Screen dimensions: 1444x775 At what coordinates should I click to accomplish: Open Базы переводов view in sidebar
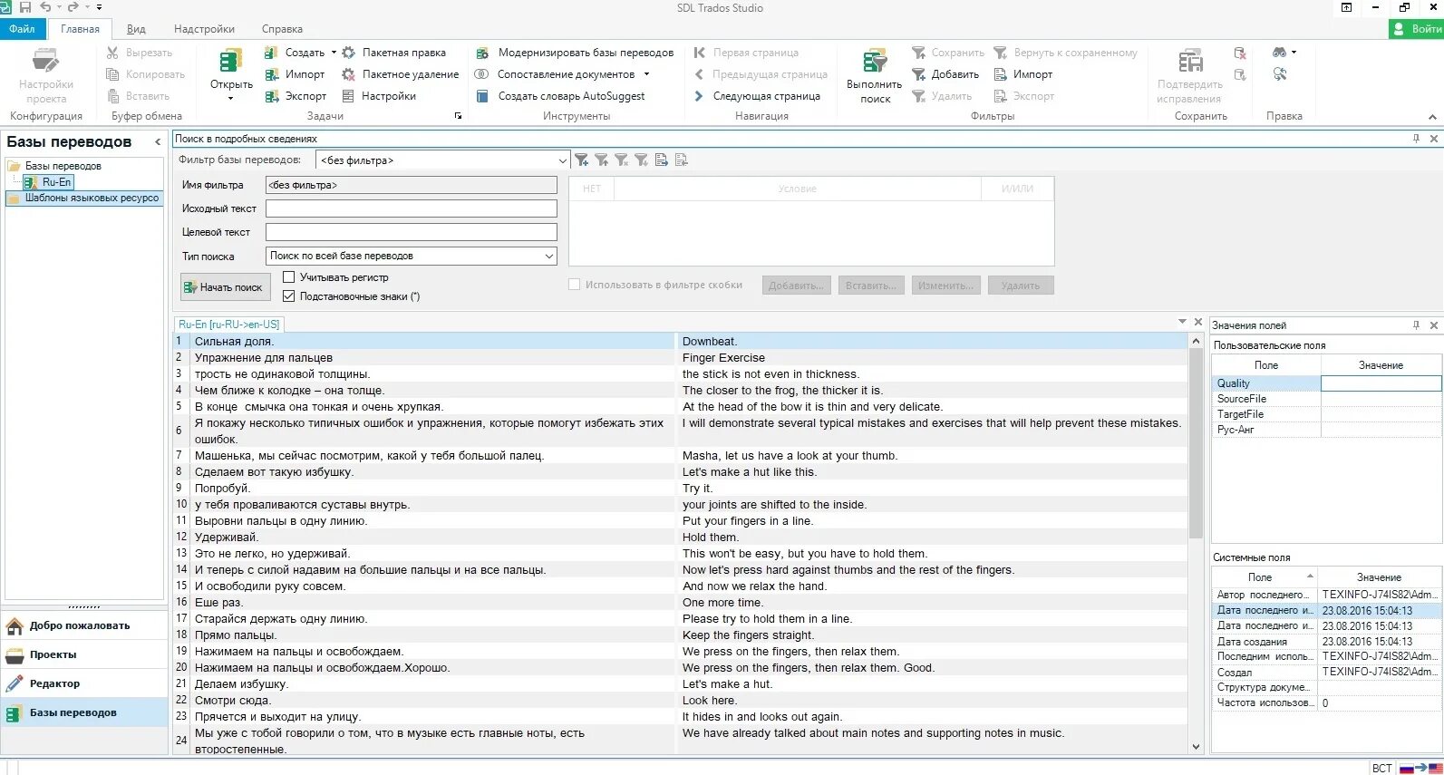(x=84, y=712)
